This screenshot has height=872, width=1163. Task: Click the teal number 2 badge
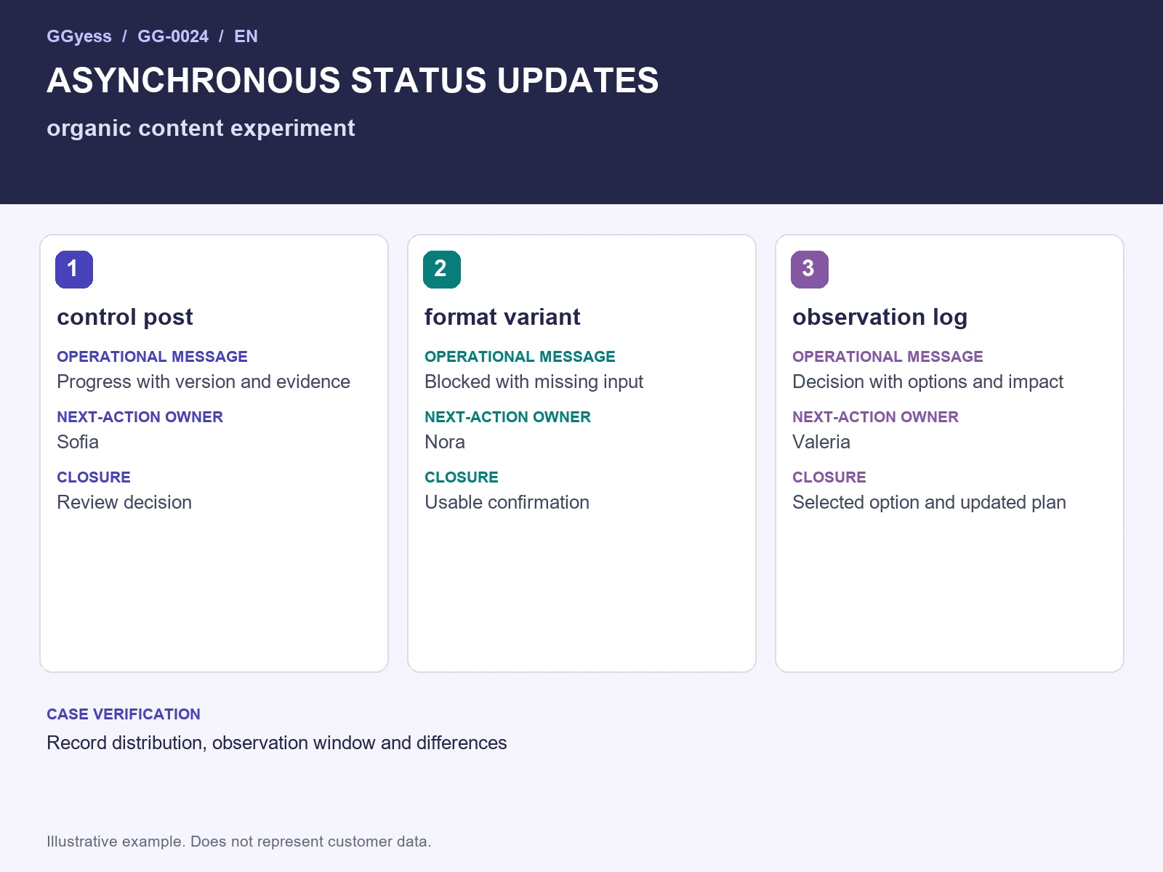coord(442,270)
